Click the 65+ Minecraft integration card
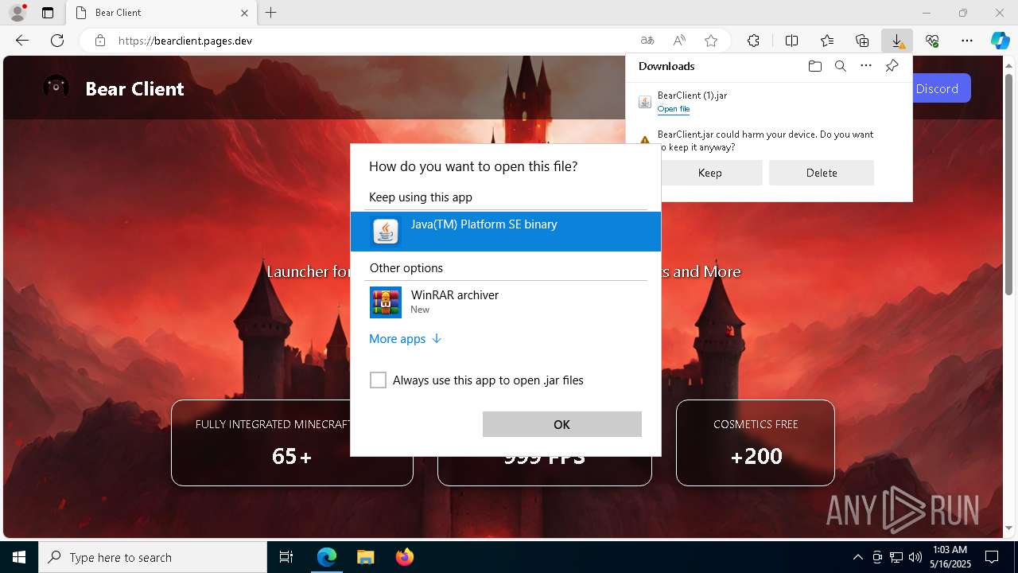The width and height of the screenshot is (1018, 573). [292, 442]
